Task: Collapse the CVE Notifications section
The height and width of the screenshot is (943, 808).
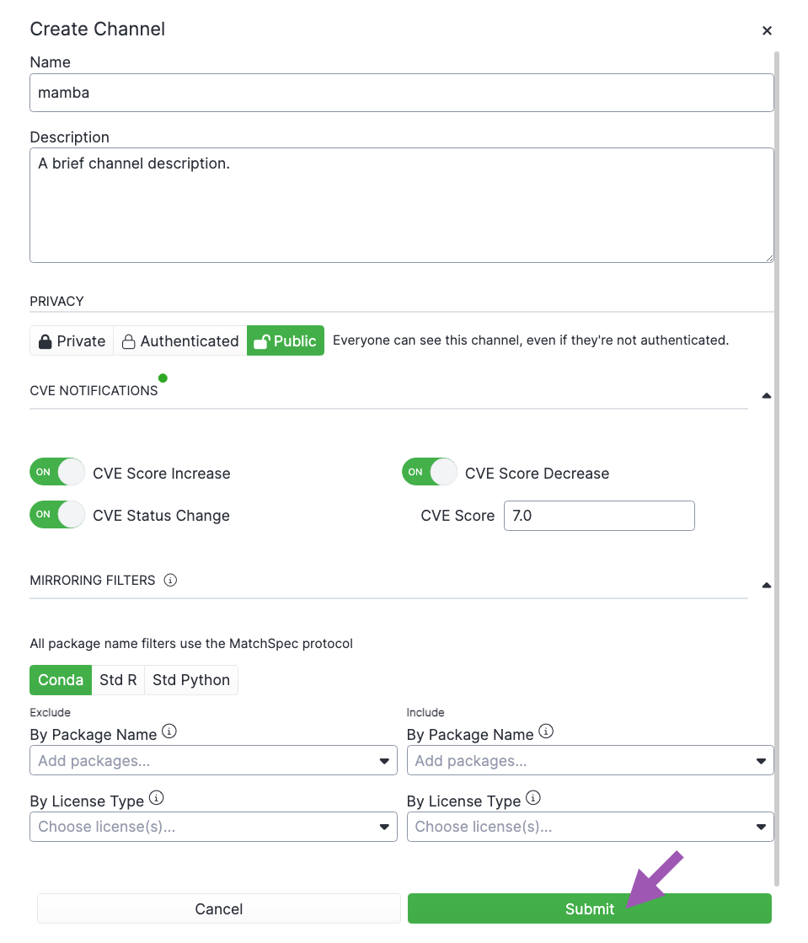Action: tap(767, 396)
